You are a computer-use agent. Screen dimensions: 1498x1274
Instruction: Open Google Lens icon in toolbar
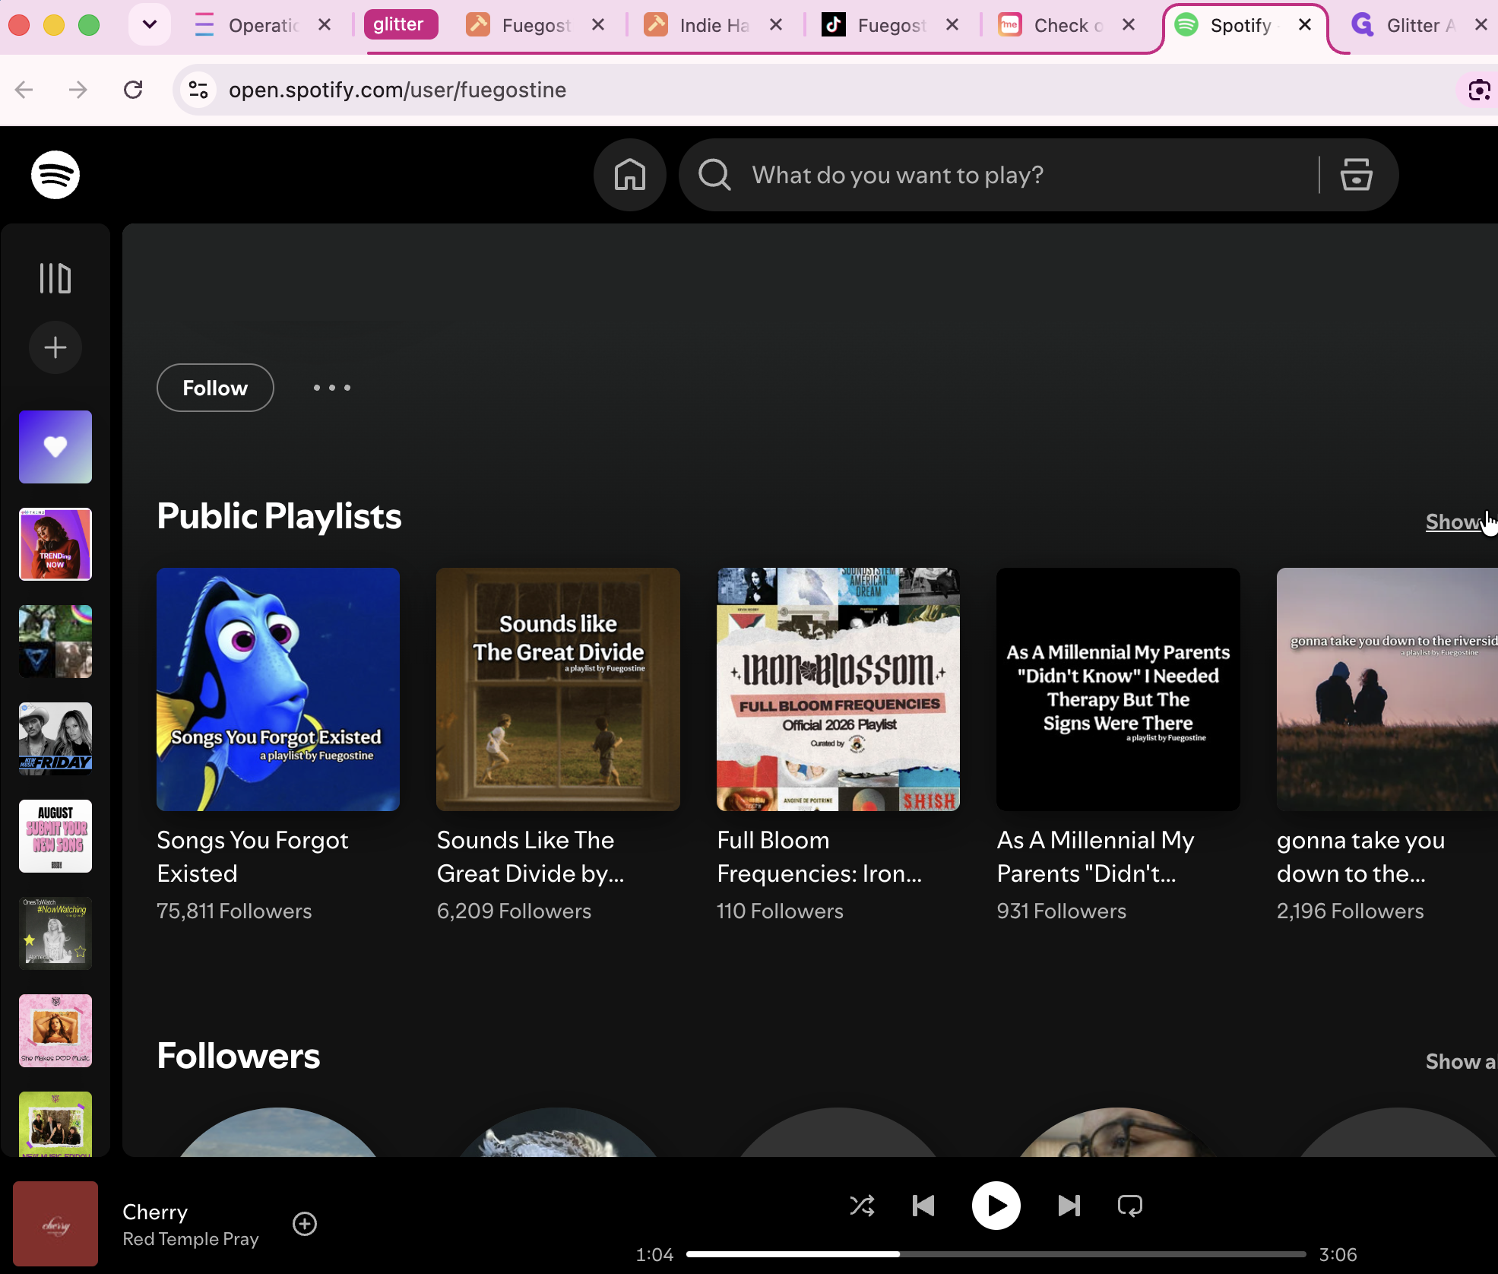click(x=1479, y=90)
